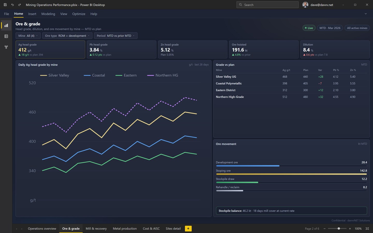Expand the Ore type filter dropdown

[67, 36]
